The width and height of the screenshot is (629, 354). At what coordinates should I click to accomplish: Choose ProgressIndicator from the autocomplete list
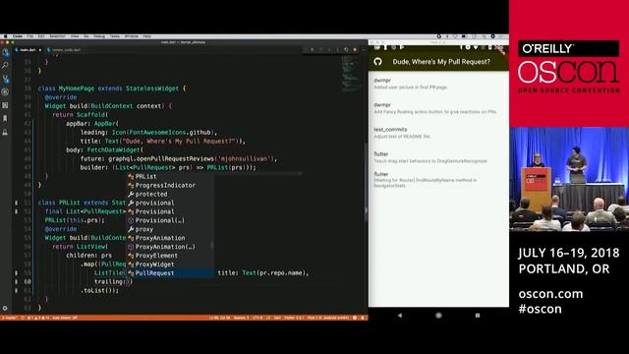[x=170, y=186]
